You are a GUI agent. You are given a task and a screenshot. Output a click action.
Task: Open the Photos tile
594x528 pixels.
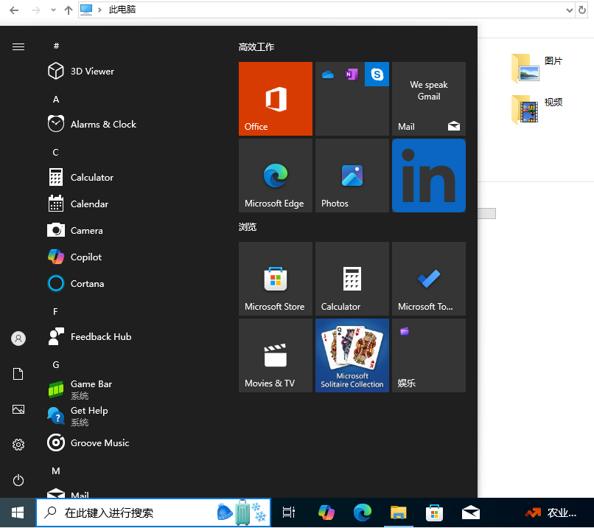tap(352, 175)
